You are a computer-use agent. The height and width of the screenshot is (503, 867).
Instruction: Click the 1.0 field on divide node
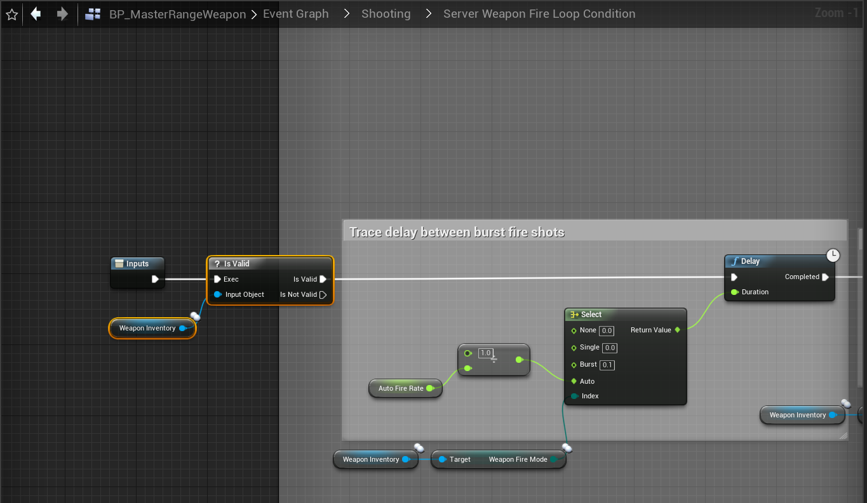(486, 353)
